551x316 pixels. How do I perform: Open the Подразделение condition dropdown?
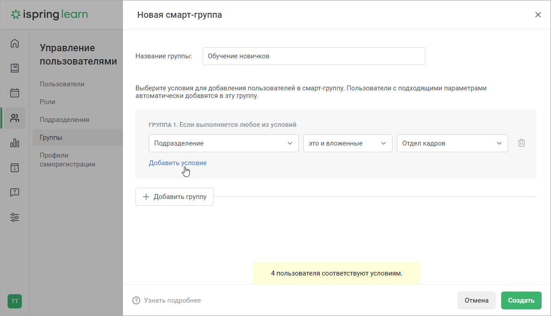pos(224,143)
